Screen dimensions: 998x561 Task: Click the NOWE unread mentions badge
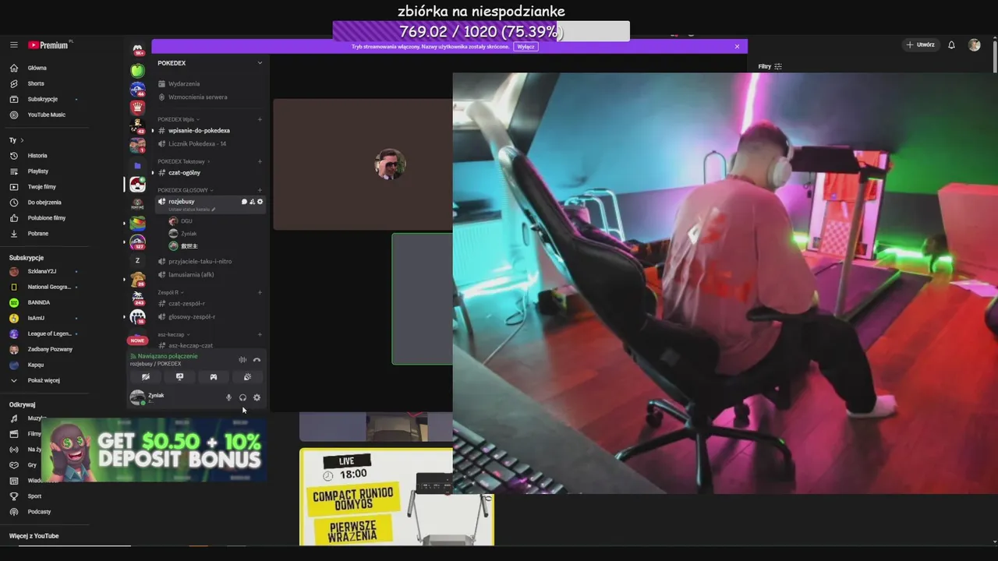(137, 340)
